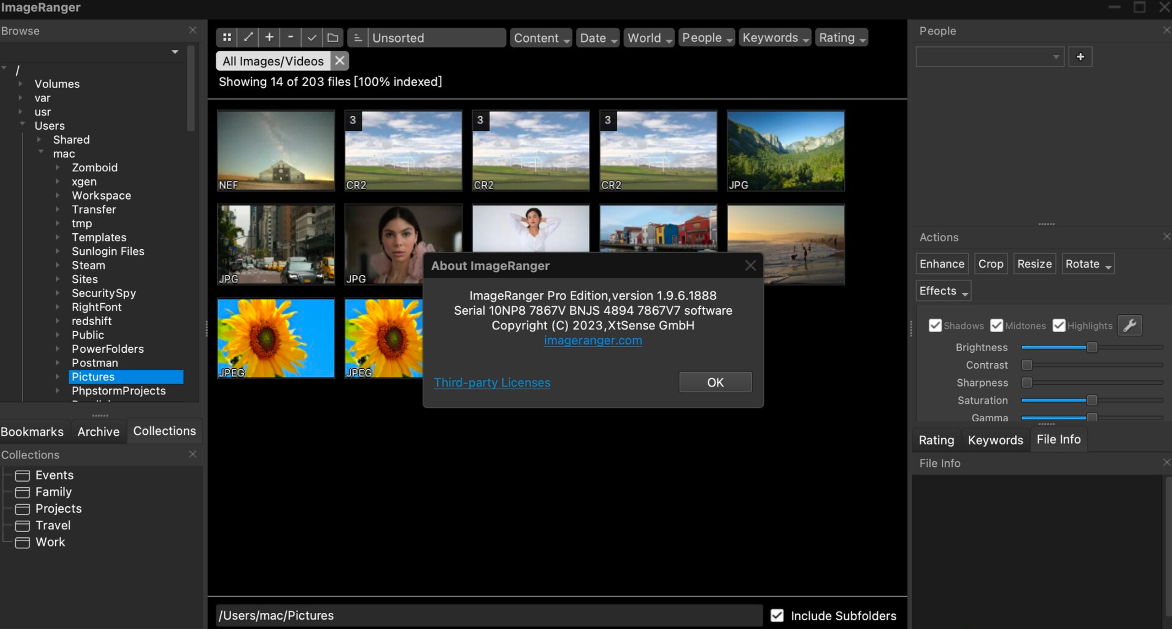The width and height of the screenshot is (1172, 629).
Task: Click the Crop action button
Action: pos(990,264)
